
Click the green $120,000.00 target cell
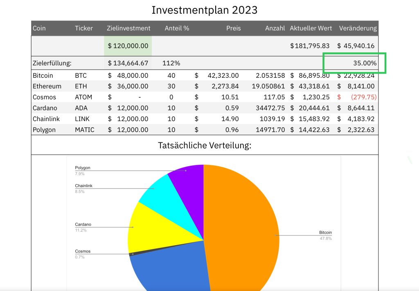(128, 46)
